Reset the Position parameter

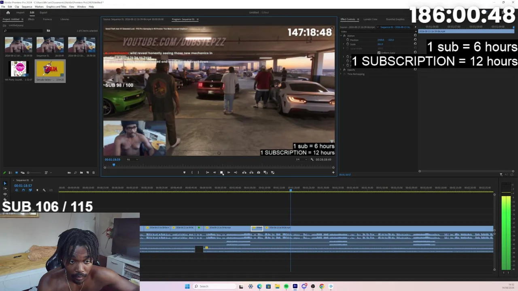[415, 40]
